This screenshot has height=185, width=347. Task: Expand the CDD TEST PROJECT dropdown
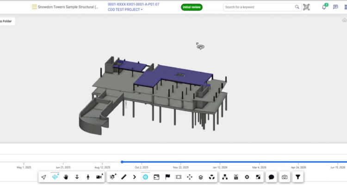tap(125, 10)
